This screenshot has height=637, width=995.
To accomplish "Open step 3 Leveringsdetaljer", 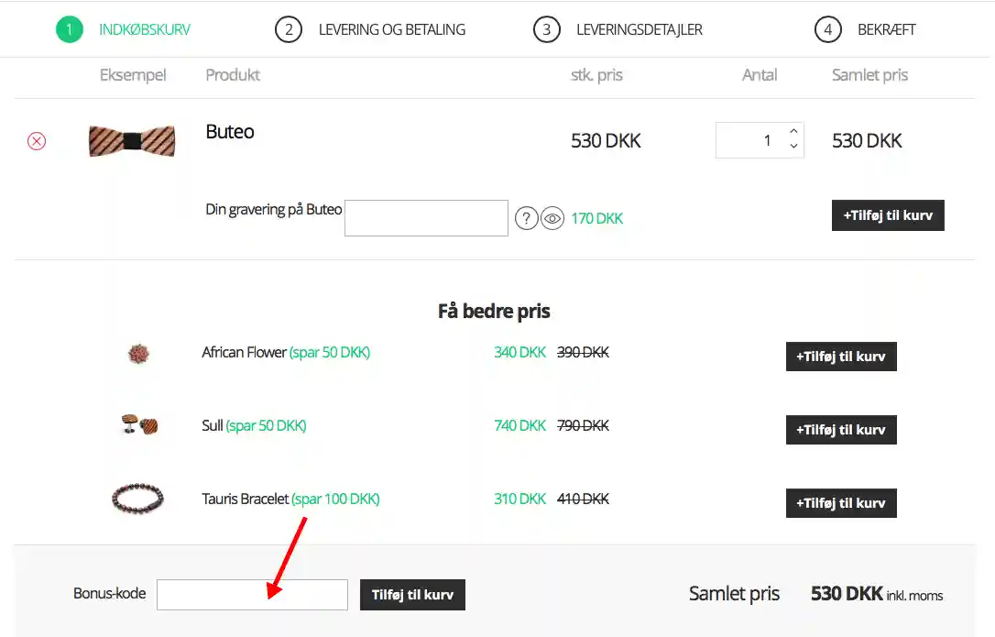I will pyautogui.click(x=618, y=30).
